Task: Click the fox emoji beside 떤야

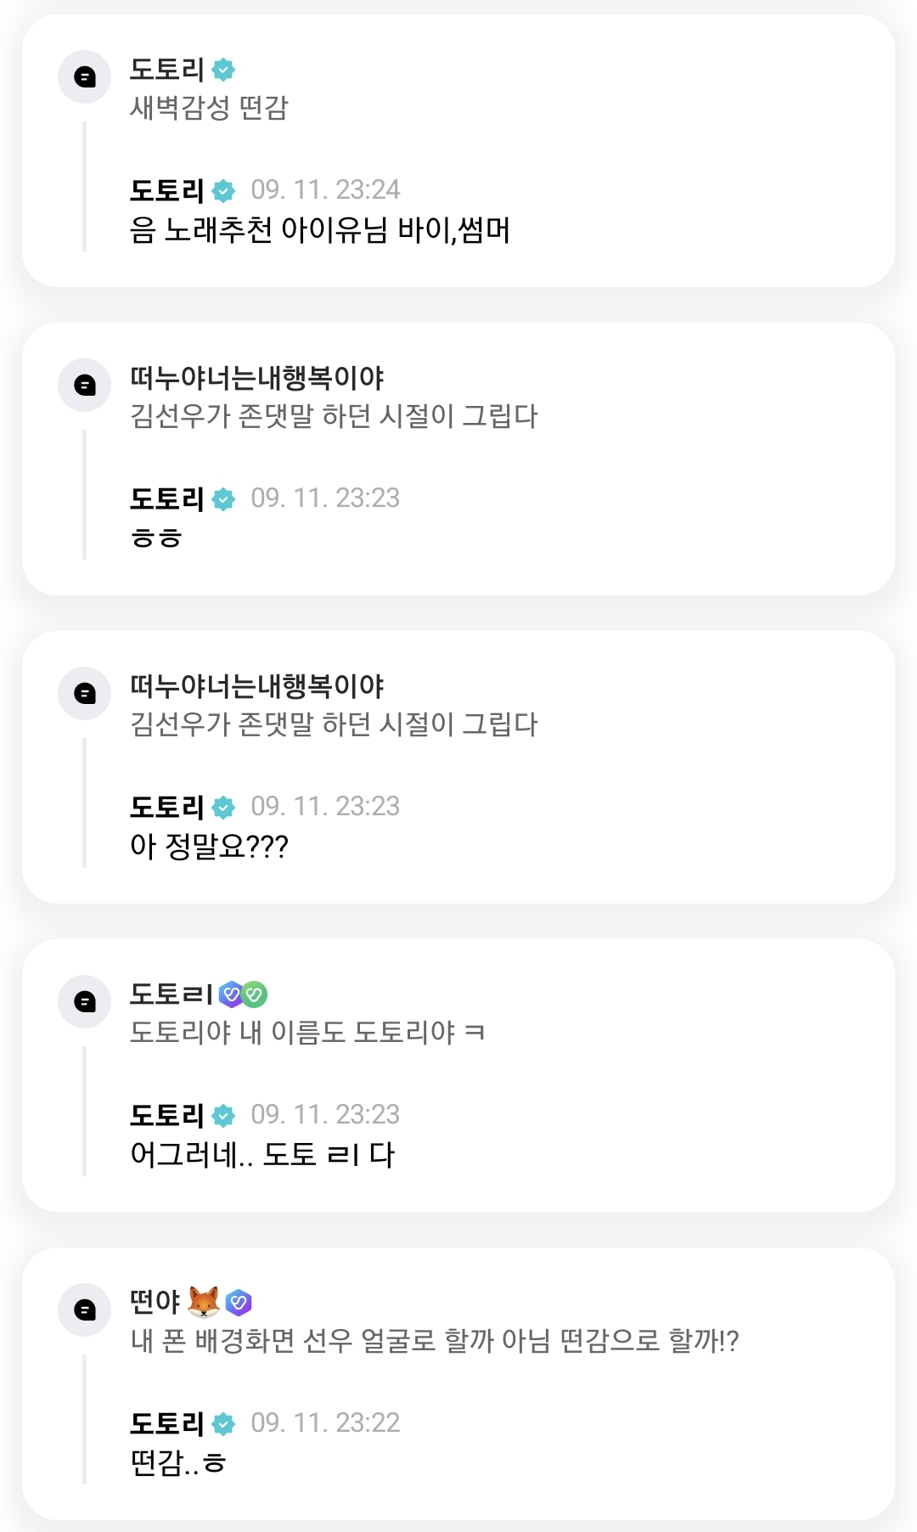Action: (204, 1301)
